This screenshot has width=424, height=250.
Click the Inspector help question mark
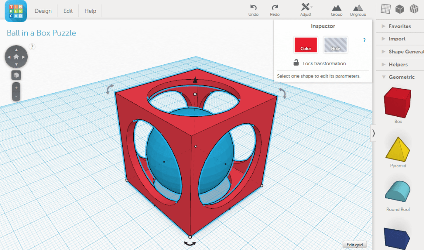coord(364,40)
